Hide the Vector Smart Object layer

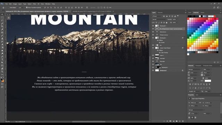pyautogui.click(x=153, y=48)
